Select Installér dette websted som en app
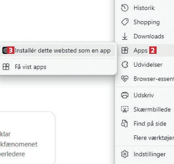Screen dimensions: 174x164 [57, 51]
